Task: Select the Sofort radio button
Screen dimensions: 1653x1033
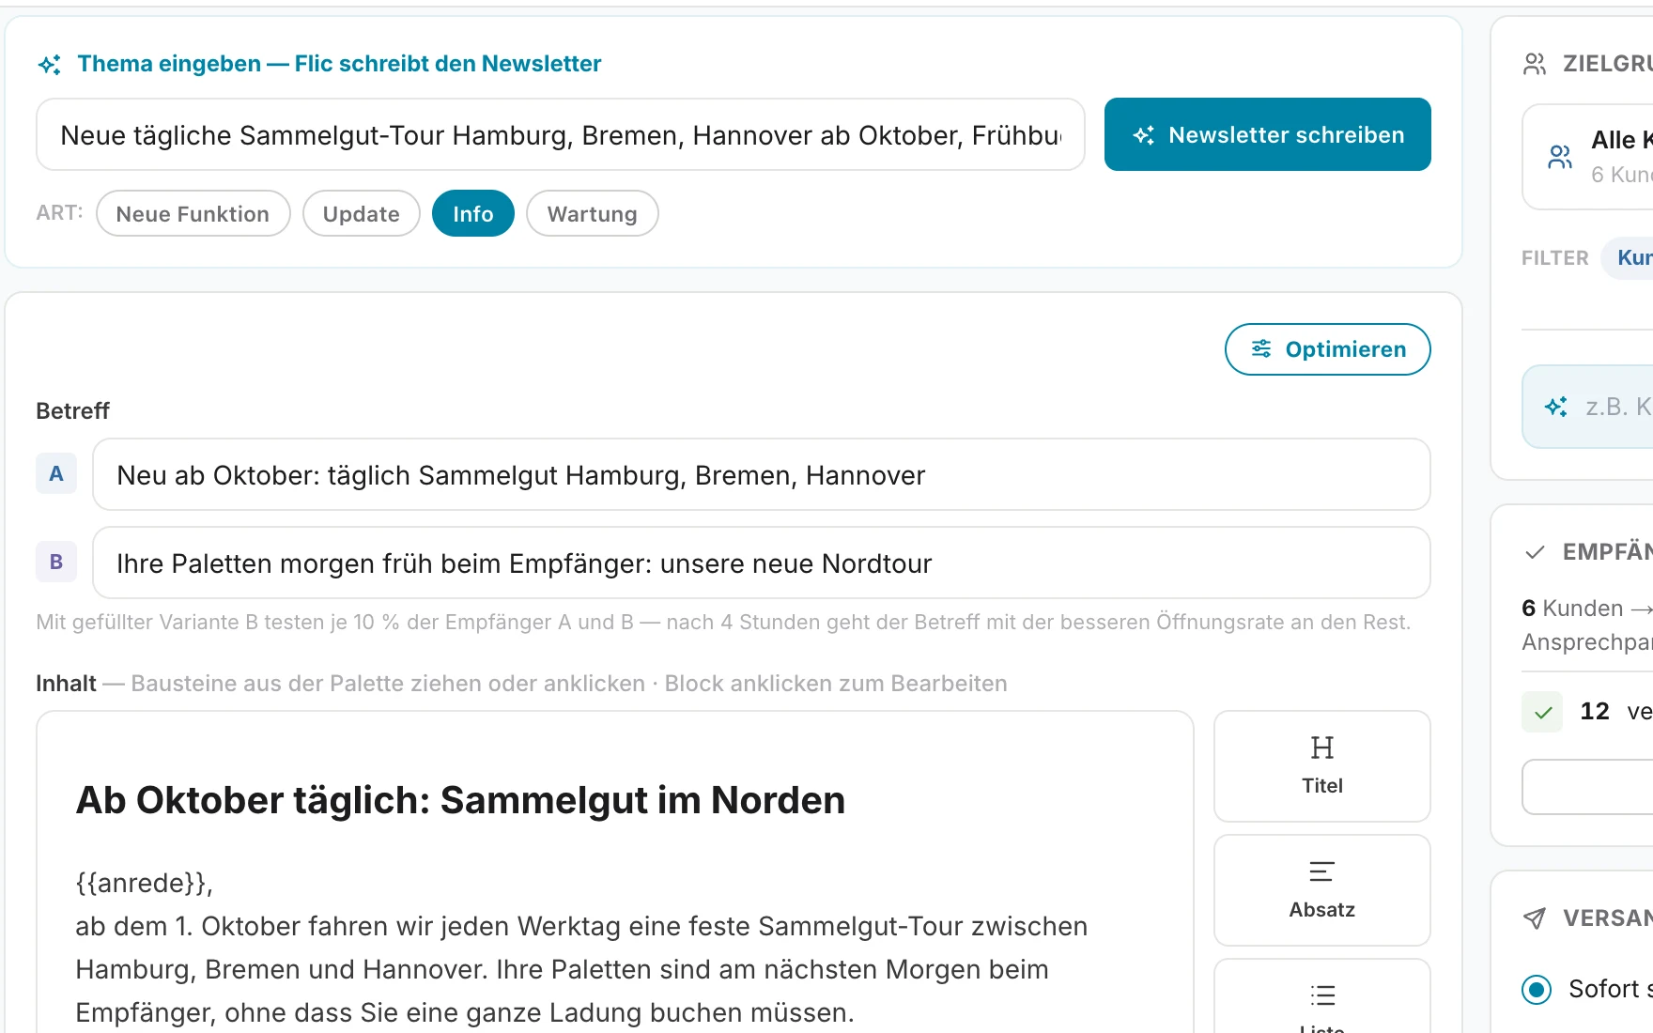Action: point(1537,989)
